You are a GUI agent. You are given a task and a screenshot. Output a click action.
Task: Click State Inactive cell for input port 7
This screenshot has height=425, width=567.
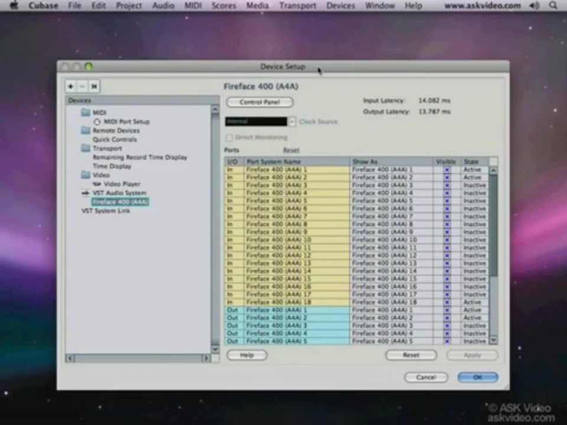click(475, 217)
